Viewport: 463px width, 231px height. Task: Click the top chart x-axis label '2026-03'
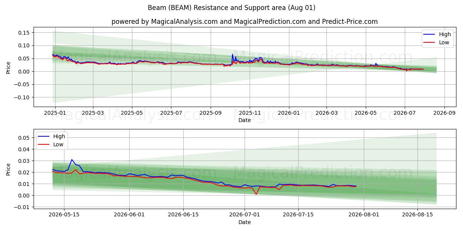click(326, 113)
